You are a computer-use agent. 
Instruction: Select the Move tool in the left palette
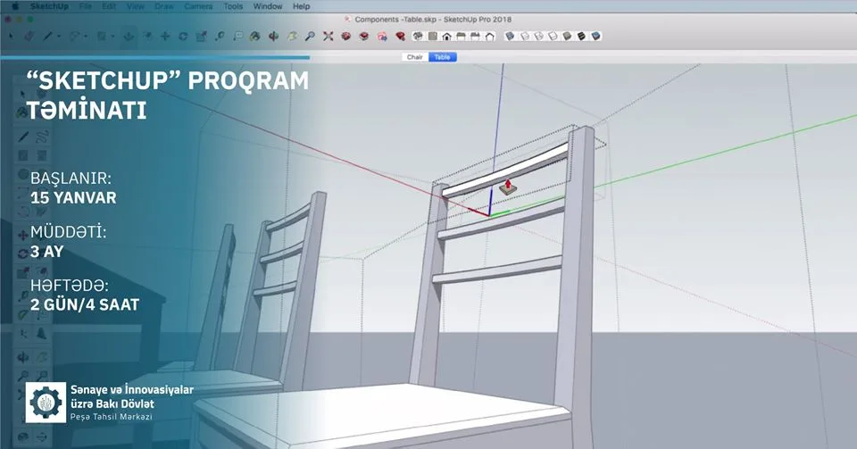tap(23, 235)
